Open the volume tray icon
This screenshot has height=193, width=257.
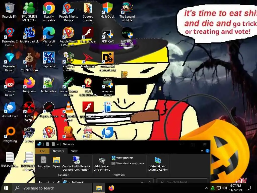(225, 188)
